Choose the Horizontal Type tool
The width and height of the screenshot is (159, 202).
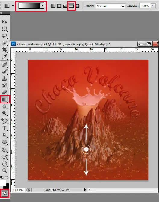[5, 128]
